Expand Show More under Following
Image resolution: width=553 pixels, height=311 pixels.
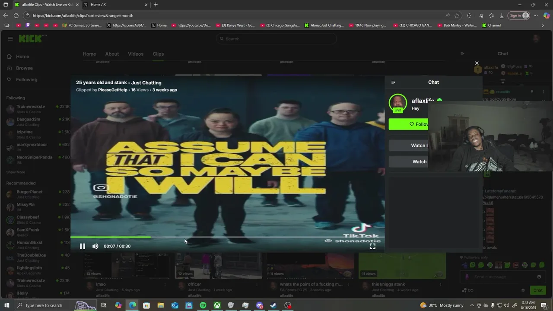16,172
